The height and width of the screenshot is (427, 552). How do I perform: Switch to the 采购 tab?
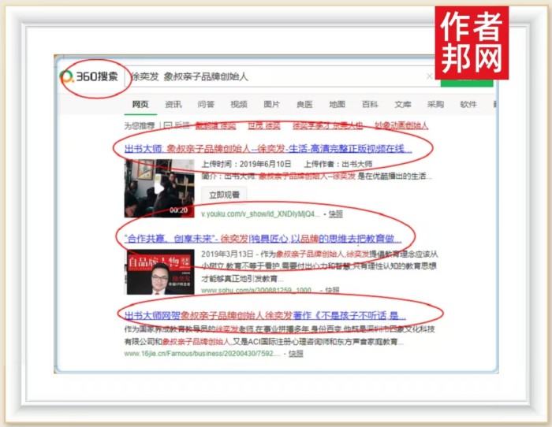[x=435, y=104]
